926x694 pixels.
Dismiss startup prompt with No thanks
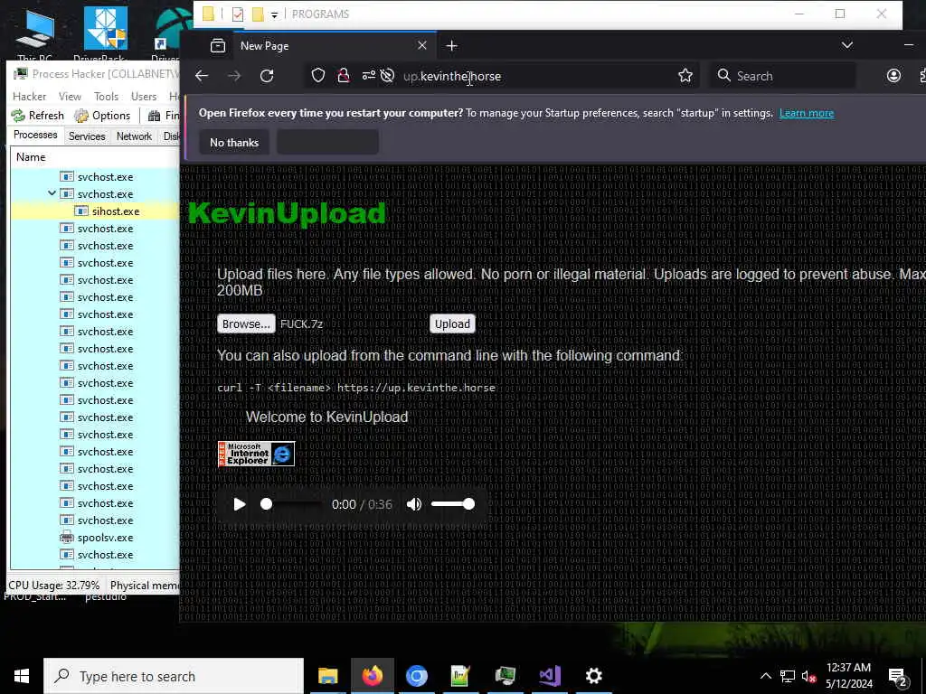tap(234, 143)
